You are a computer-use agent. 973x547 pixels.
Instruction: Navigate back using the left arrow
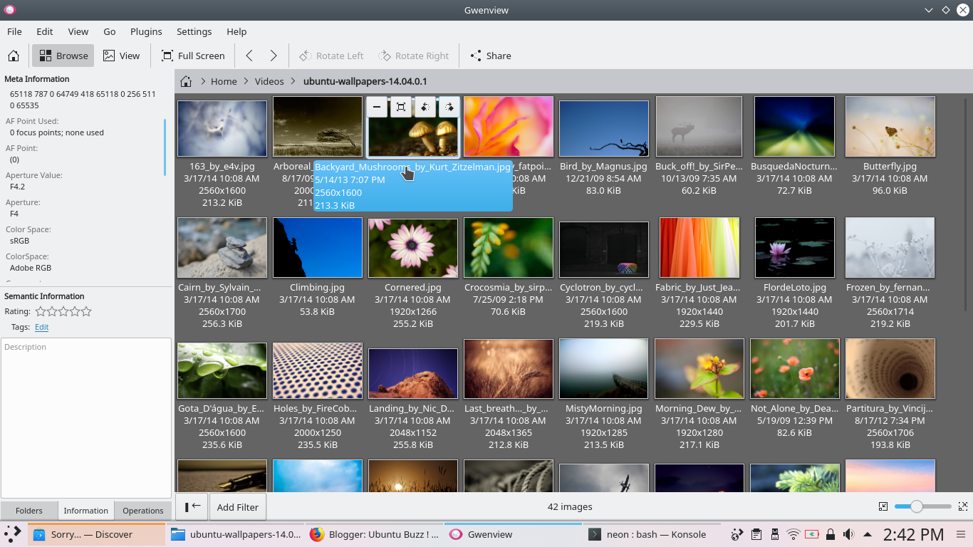click(x=249, y=56)
